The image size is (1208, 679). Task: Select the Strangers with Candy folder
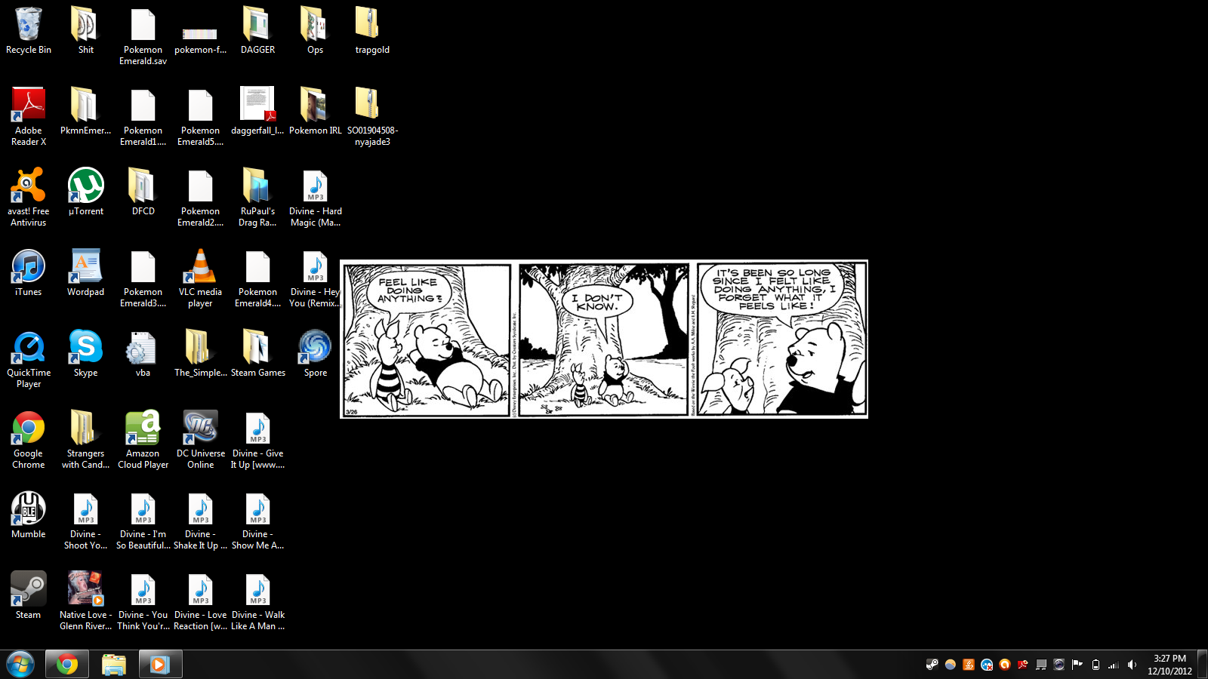pos(86,440)
